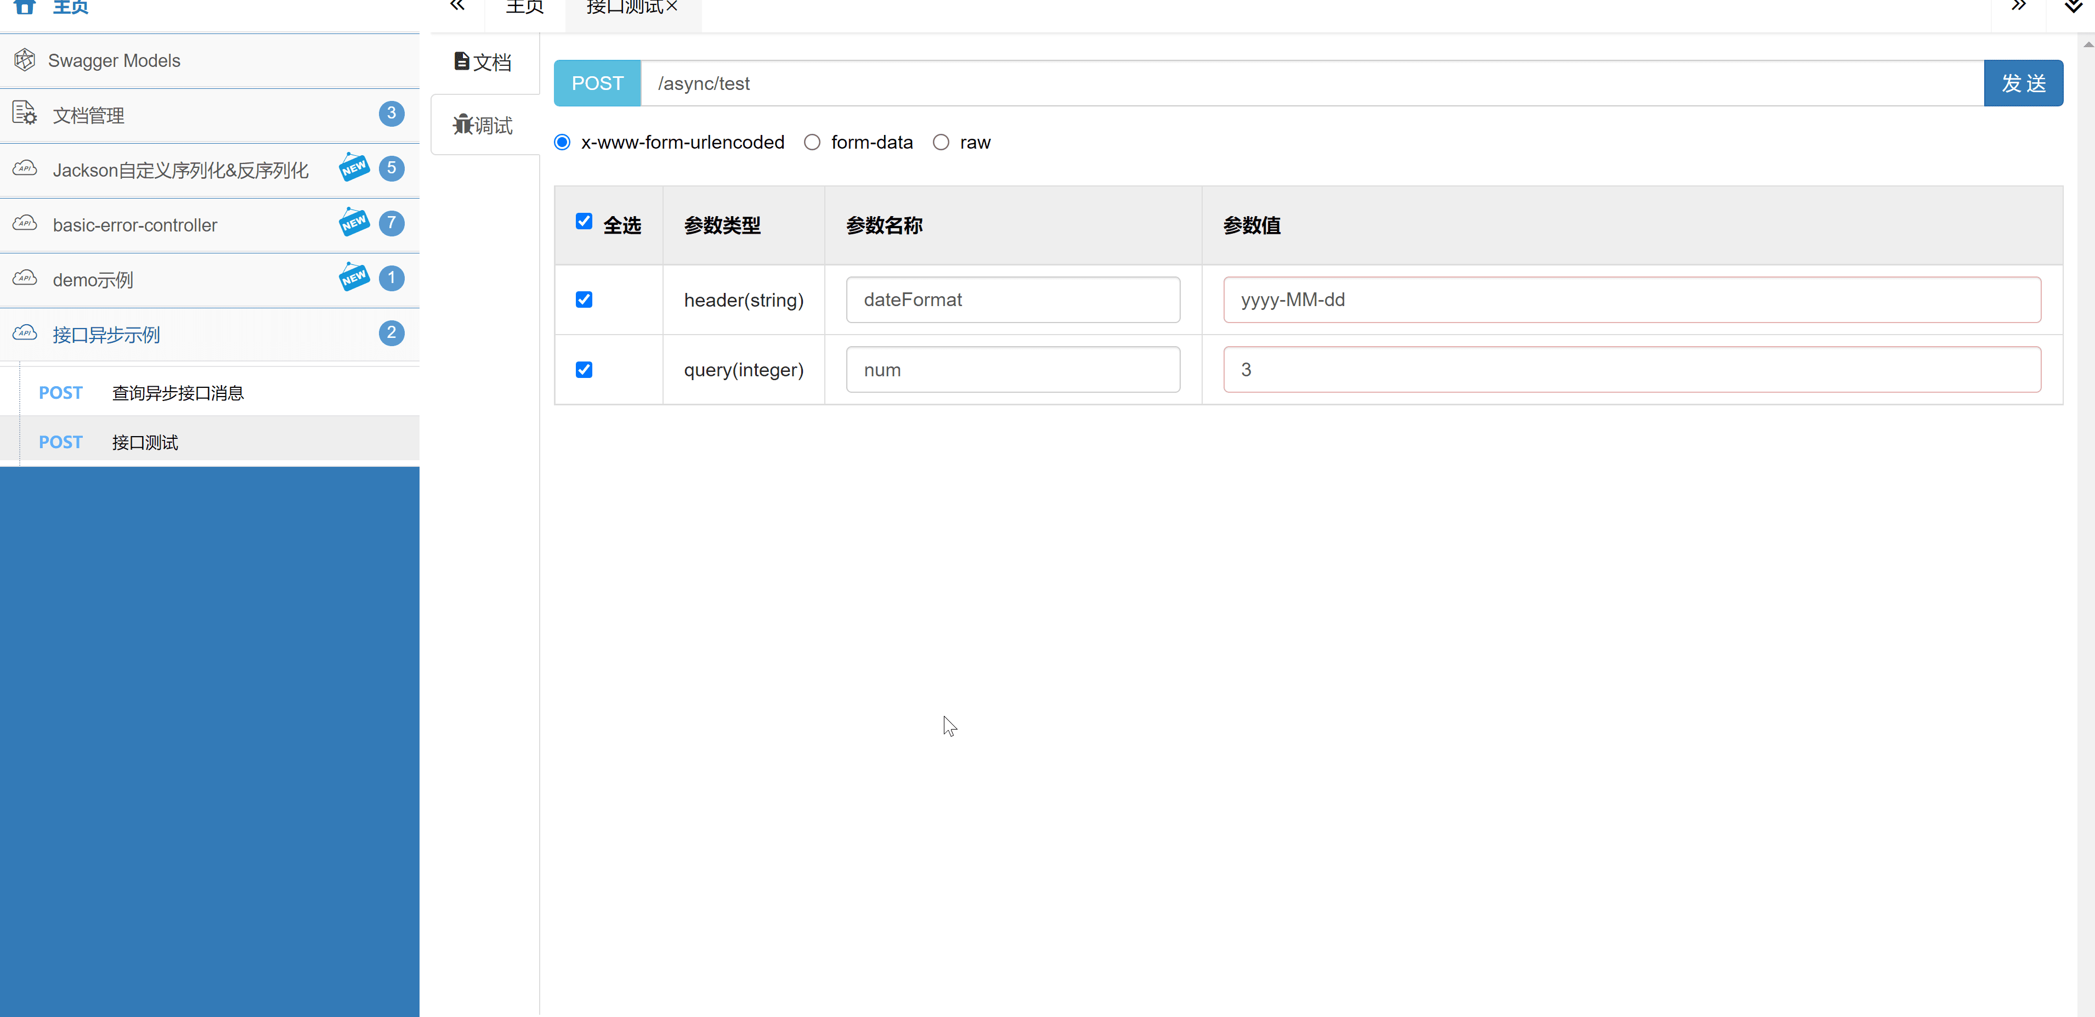Click the NEW tag on demo示例
The width and height of the screenshot is (2095, 1017).
[x=354, y=276]
